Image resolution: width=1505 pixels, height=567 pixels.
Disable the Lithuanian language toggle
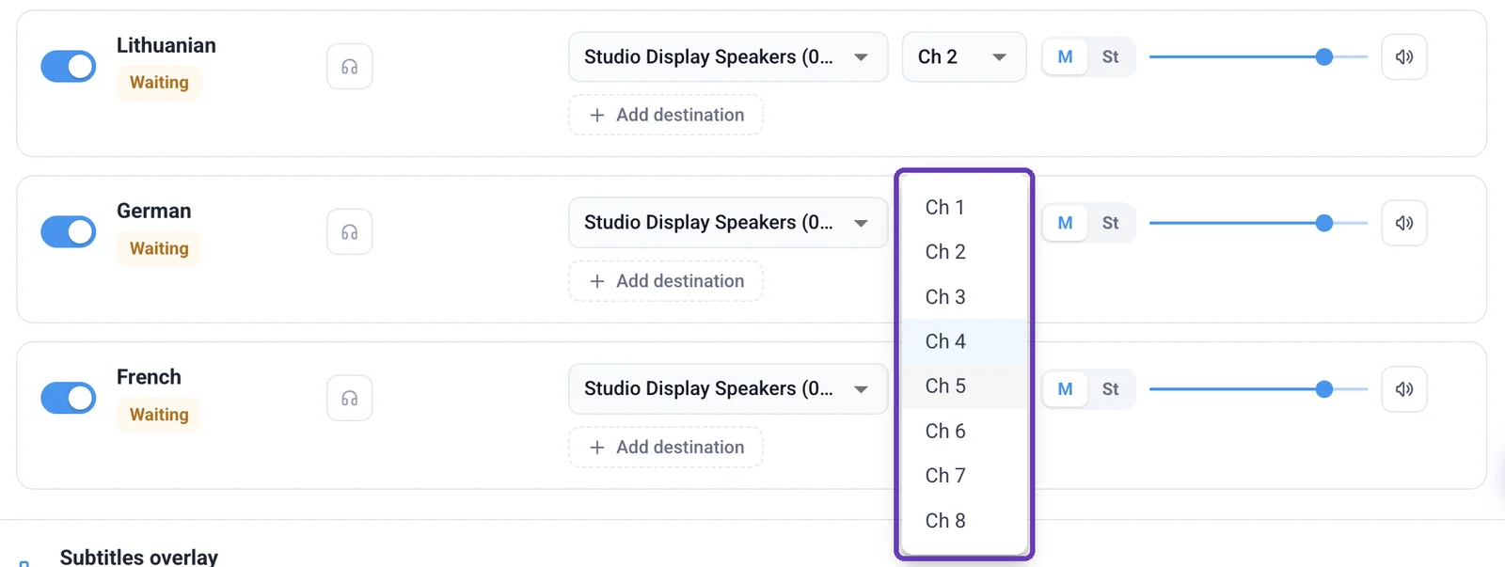(69, 67)
